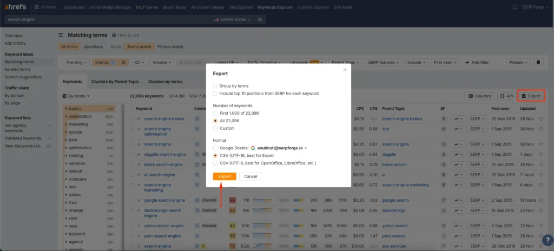This screenshot has width=554, height=251.
Task: Open the United States country dropdown
Action: pyautogui.click(x=233, y=20)
